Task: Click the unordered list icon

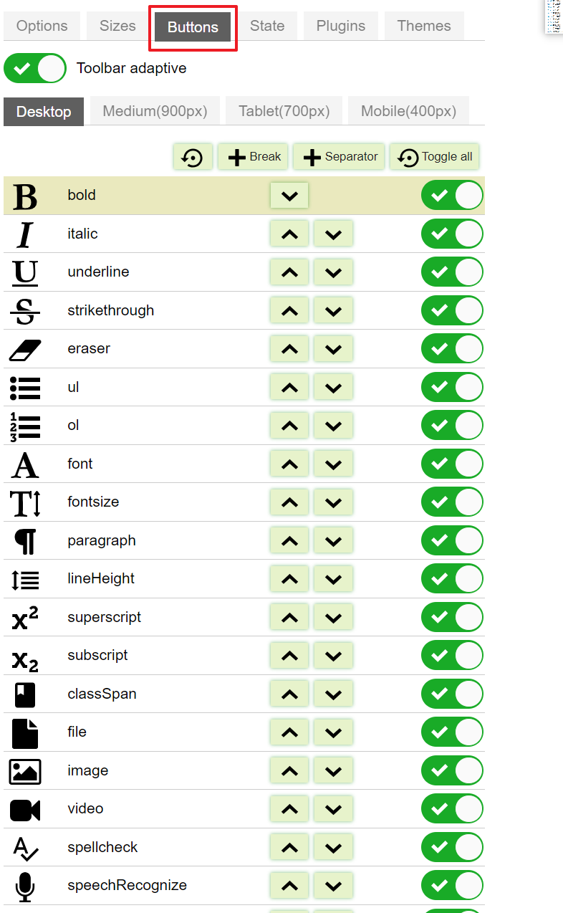Action: tap(24, 387)
